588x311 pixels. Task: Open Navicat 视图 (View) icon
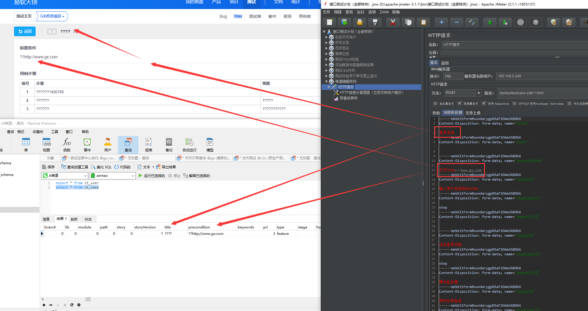click(x=46, y=145)
